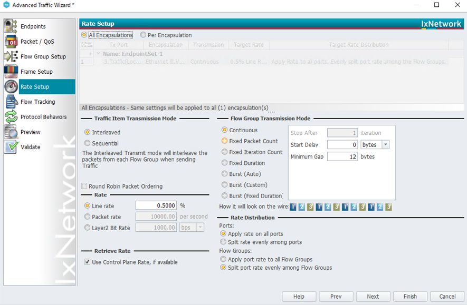Open the Flow Group Setup icon
The width and height of the screenshot is (467, 305).
[11, 56]
